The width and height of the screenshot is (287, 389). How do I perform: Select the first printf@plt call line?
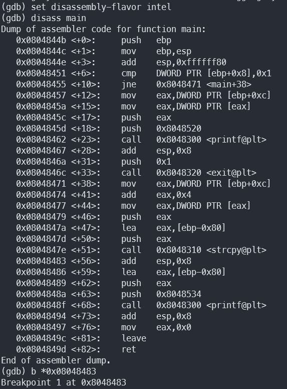click(x=141, y=140)
